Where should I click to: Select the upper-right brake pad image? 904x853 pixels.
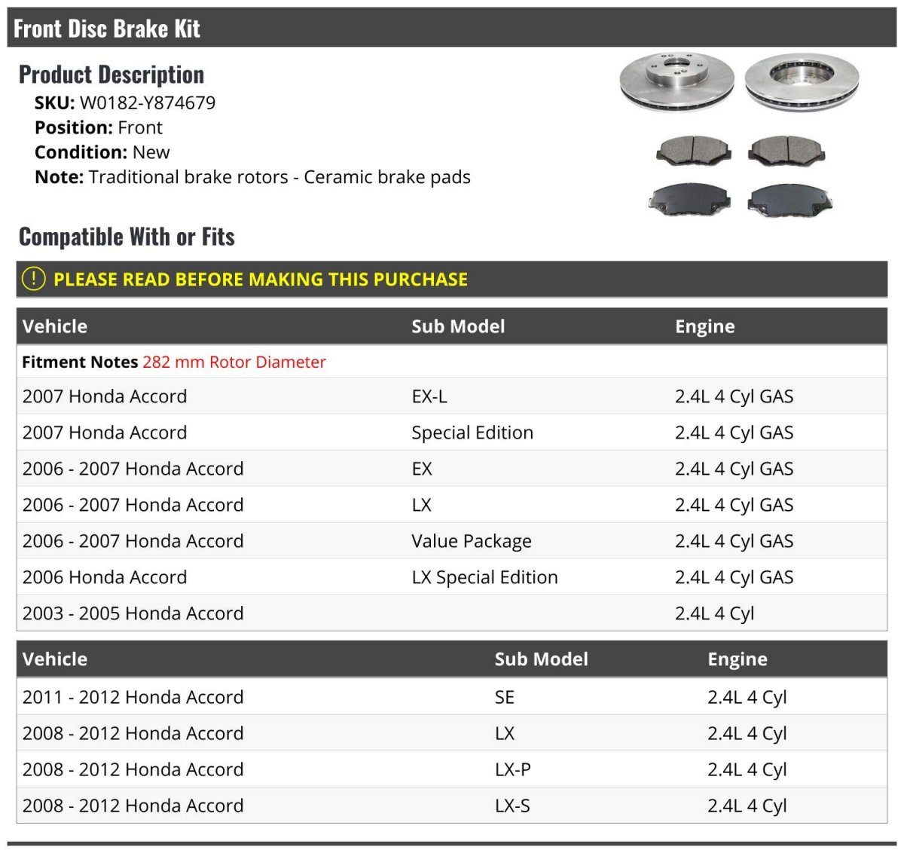point(785,150)
